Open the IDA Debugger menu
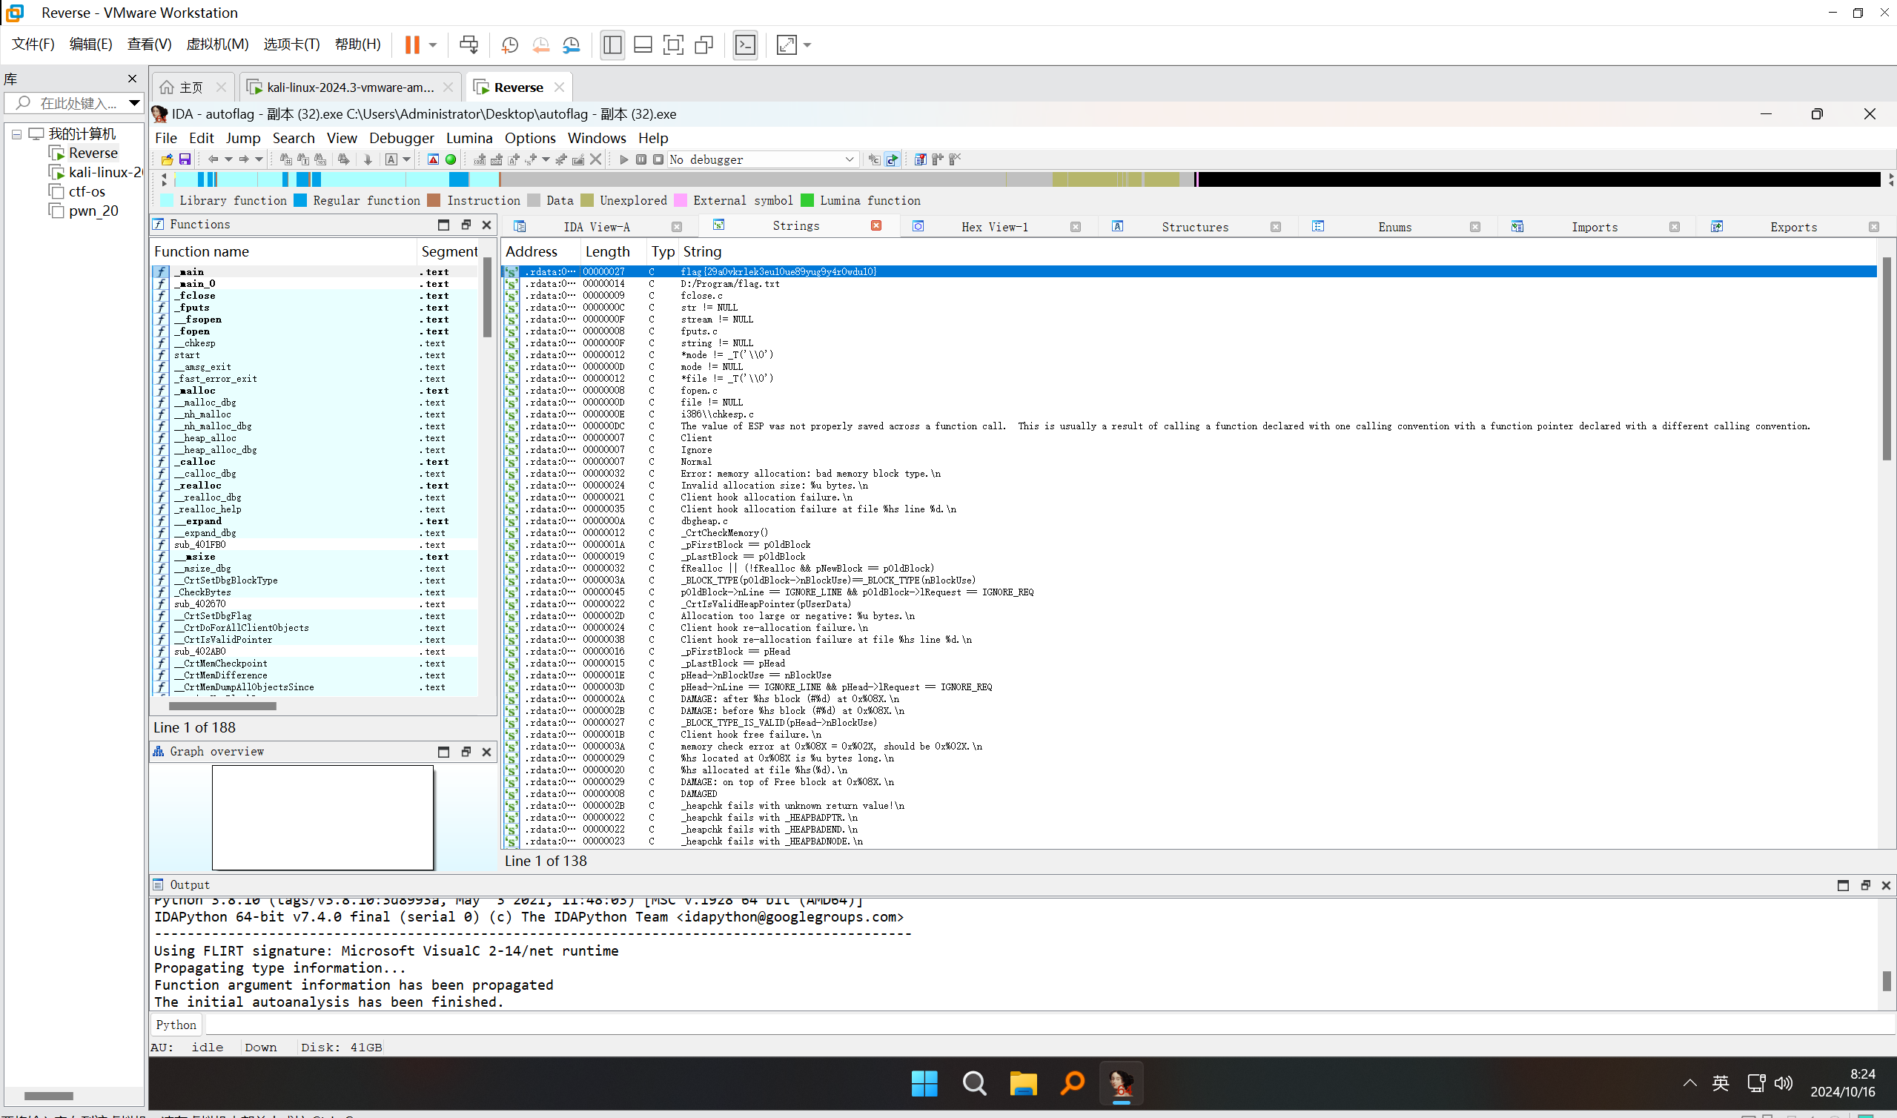 click(401, 138)
